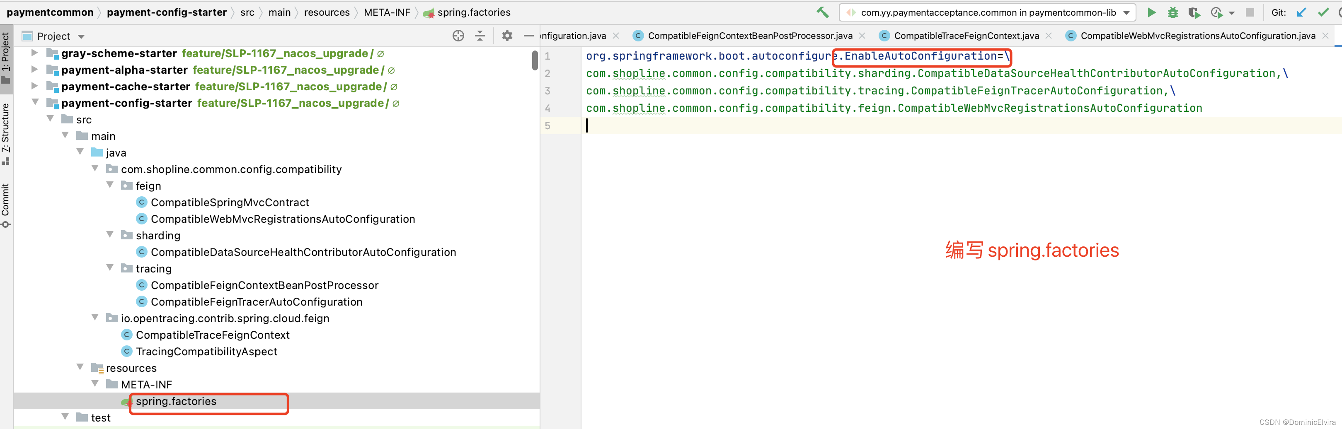Select TracingCompatibilityAspect class

pyautogui.click(x=206, y=352)
